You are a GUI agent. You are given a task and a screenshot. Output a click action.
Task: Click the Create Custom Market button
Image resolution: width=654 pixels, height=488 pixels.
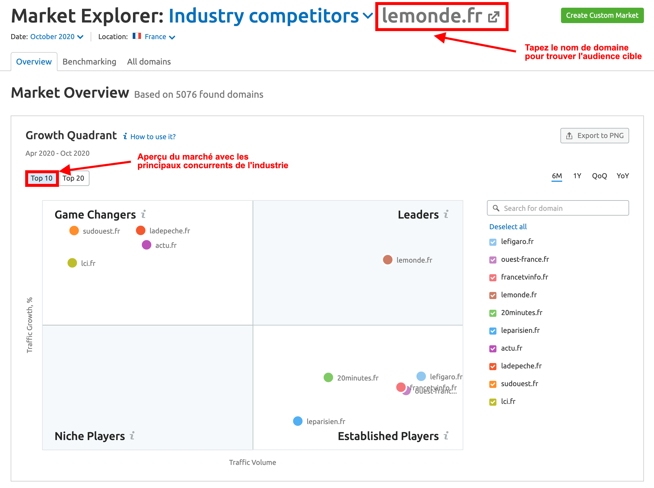pyautogui.click(x=602, y=15)
